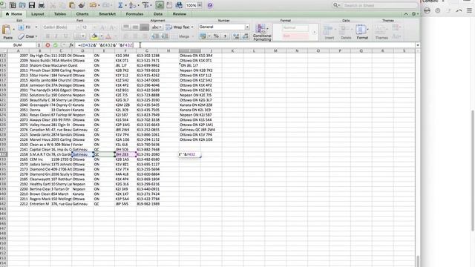
Task: Open Help with the purple question mark icon
Action: click(x=210, y=5)
